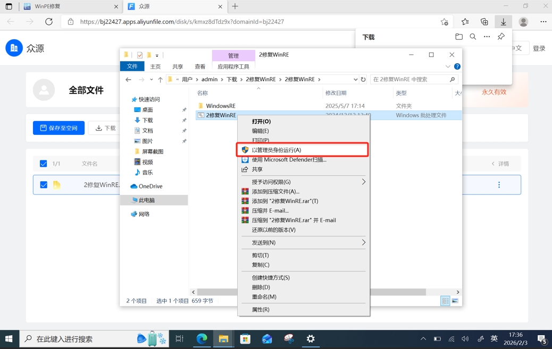Click the downloads icon in Edge toolbar

[503, 22]
